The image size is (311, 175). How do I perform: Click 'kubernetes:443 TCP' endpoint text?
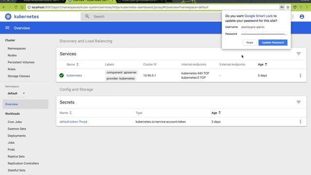(195, 73)
